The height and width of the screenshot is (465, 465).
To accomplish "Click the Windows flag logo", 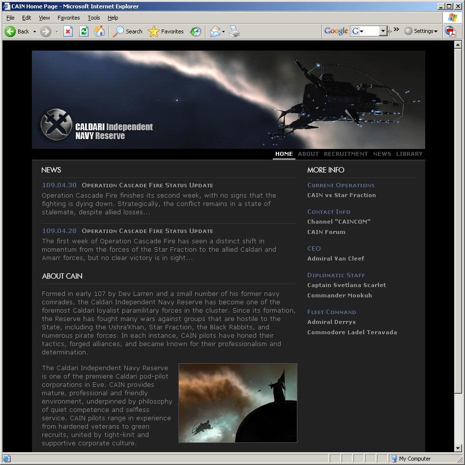I will pyautogui.click(x=453, y=18).
